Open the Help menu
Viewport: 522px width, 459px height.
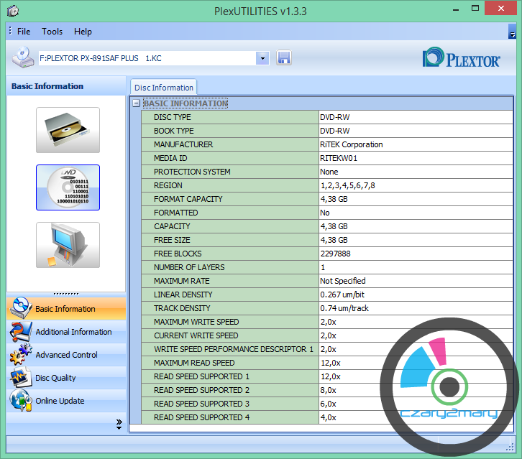pyautogui.click(x=83, y=32)
